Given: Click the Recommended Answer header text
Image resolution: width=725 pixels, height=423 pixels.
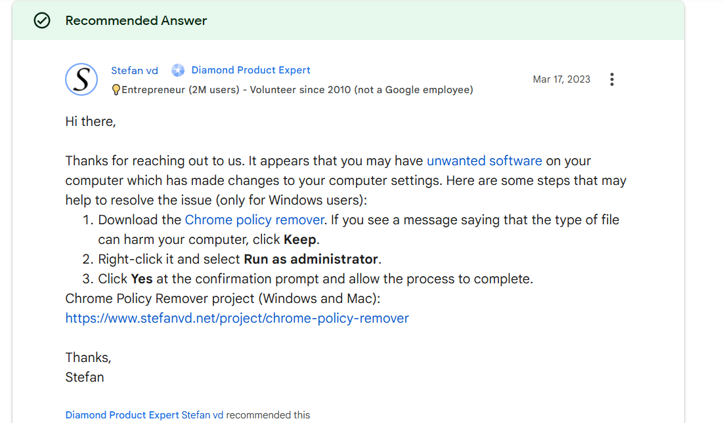Looking at the screenshot, I should tap(136, 21).
